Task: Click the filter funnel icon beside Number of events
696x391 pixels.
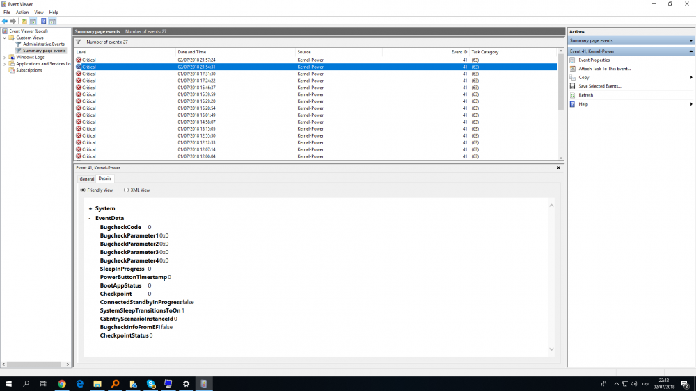Action: tap(79, 42)
